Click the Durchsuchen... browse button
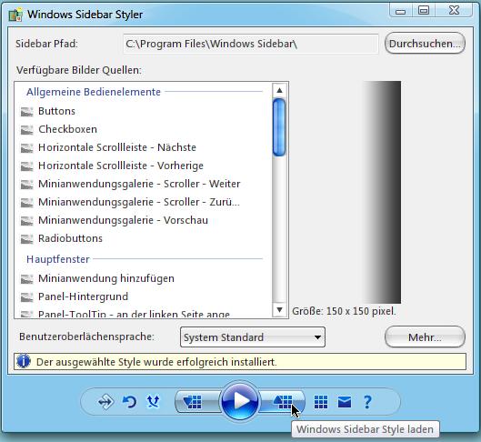Image resolution: width=481 pixels, height=442 pixels. click(x=425, y=44)
